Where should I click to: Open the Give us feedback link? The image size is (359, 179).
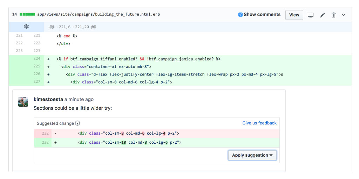tap(259, 123)
